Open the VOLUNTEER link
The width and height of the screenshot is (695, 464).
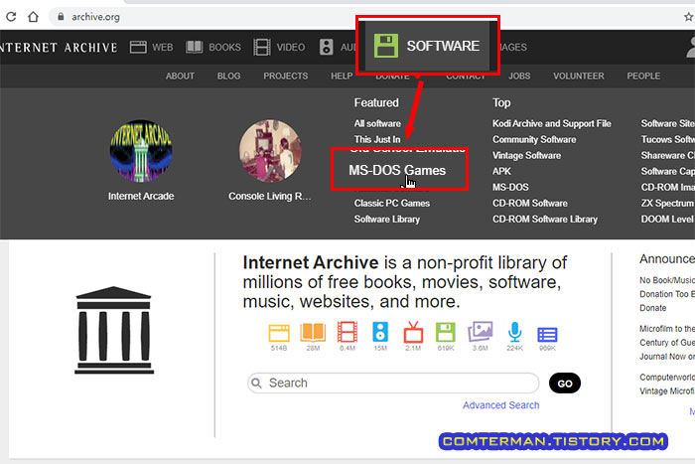[579, 76]
